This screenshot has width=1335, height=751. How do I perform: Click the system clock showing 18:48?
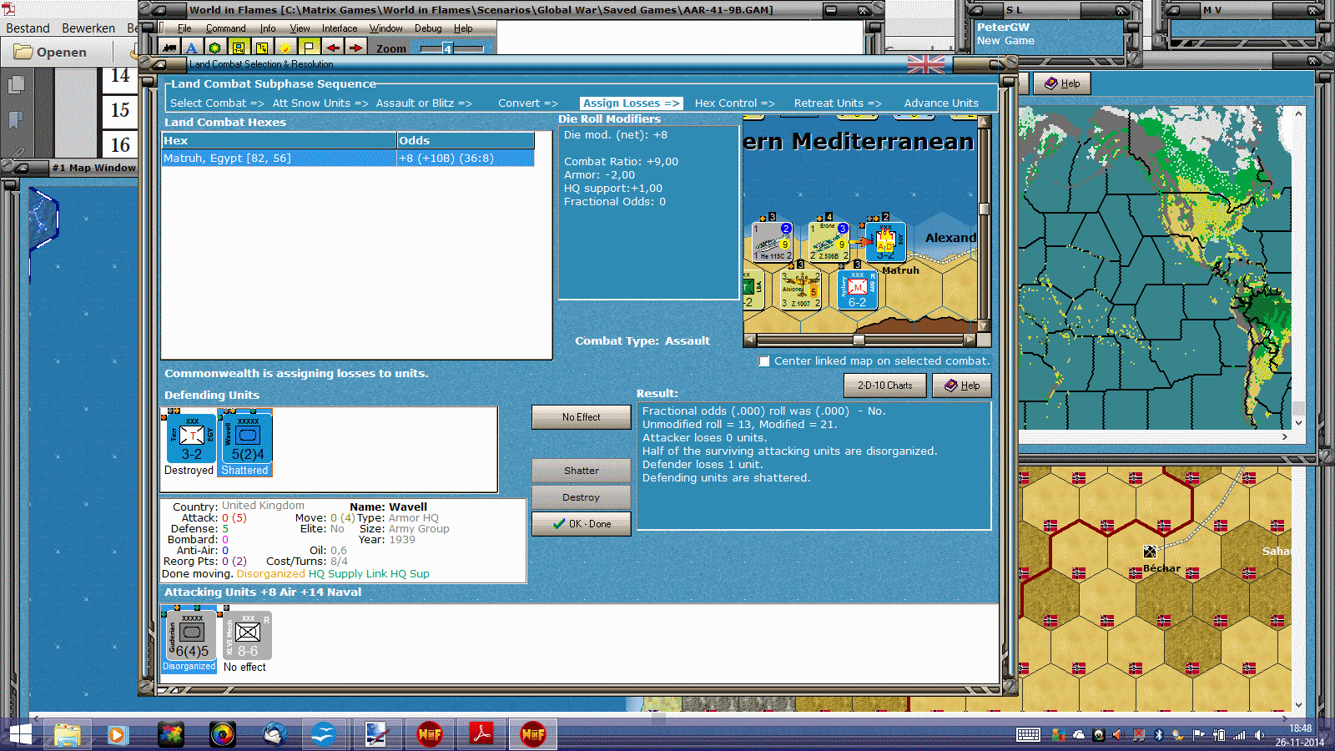[1300, 728]
